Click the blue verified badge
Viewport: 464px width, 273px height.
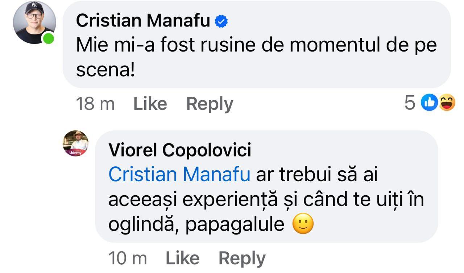click(221, 22)
